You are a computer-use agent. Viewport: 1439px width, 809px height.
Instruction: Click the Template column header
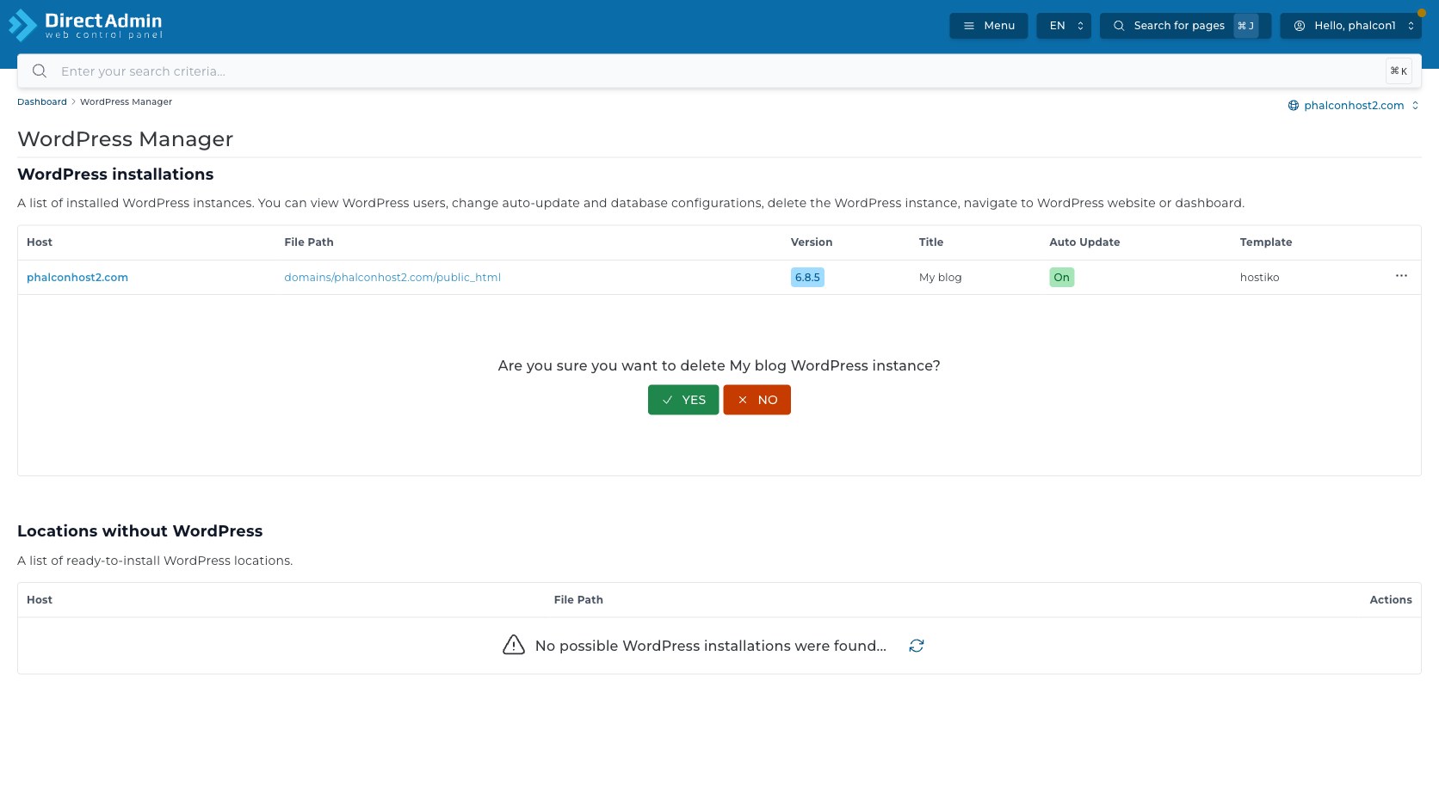coord(1266,242)
